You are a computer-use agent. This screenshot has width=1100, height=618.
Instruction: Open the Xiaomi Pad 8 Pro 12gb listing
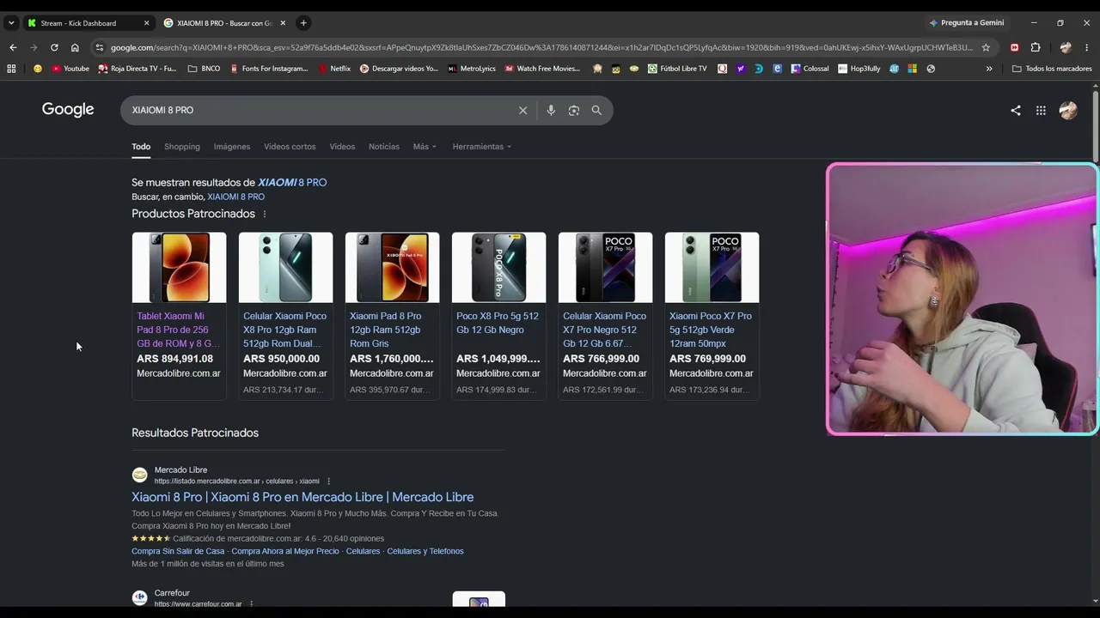coord(391,330)
